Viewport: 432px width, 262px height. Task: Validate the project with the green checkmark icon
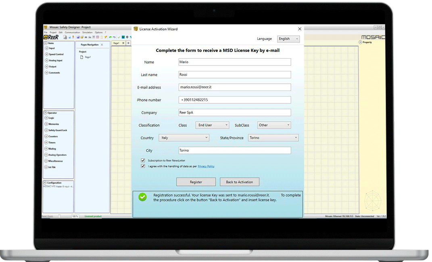tap(119, 37)
